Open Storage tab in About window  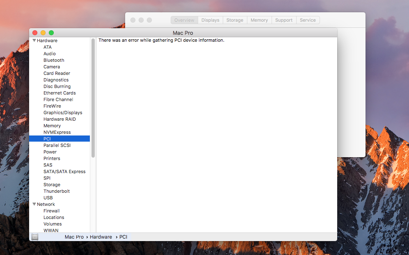[x=235, y=20]
